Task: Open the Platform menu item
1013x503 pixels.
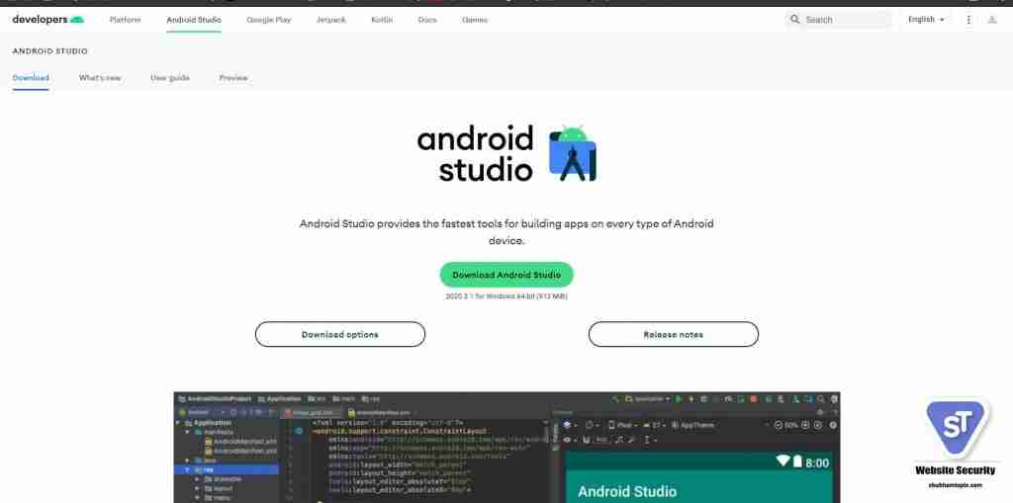Action: click(x=126, y=20)
